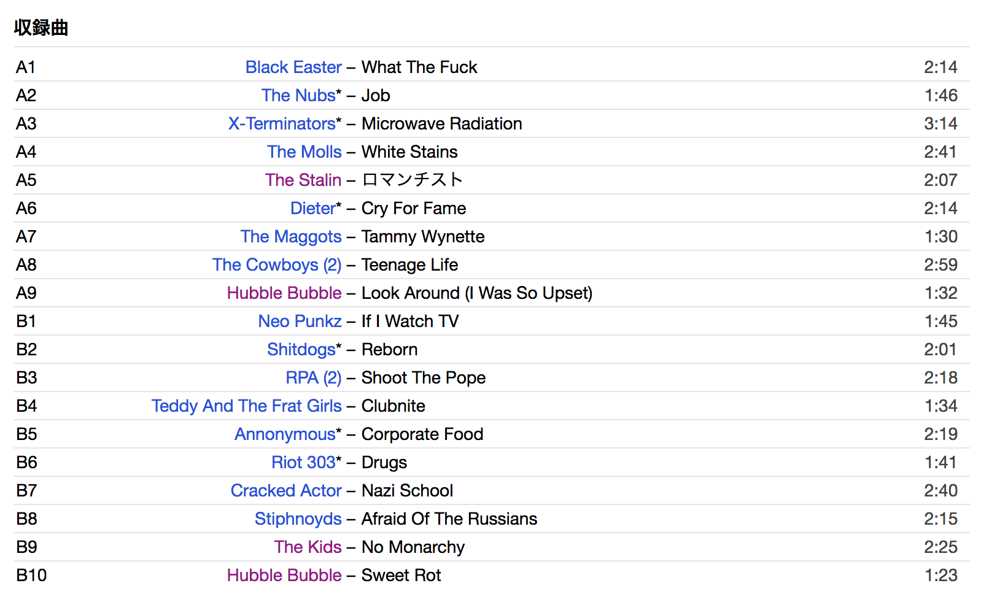Click the Dieter artist link
Viewport: 989px width, 602px height.
point(313,208)
